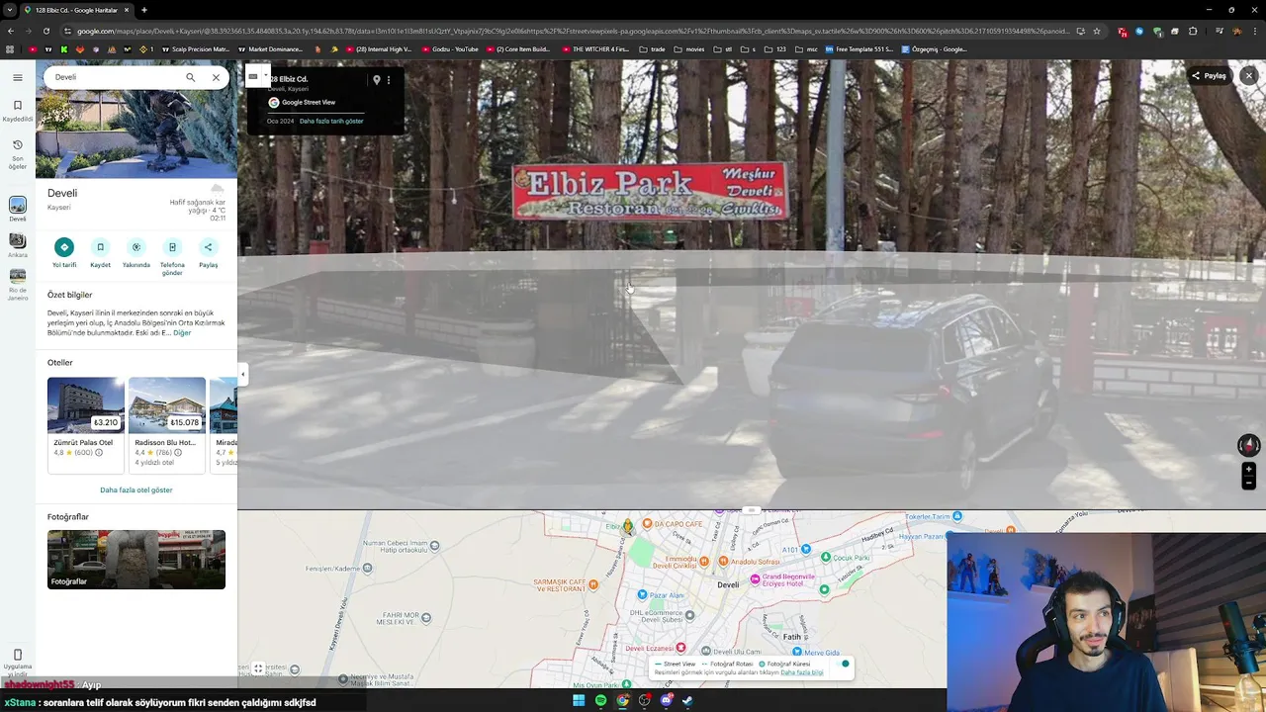
Task: Open the trade bookmarks folder
Action: pos(653,48)
